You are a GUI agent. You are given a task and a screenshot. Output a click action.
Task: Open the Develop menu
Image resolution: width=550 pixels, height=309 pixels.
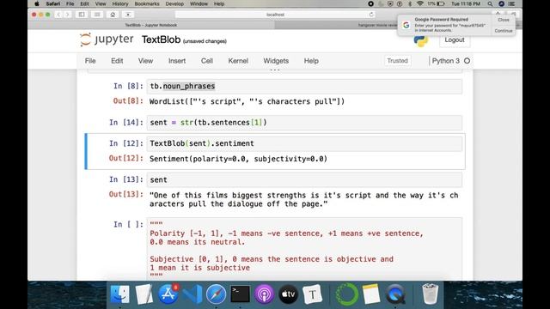[x=174, y=3]
